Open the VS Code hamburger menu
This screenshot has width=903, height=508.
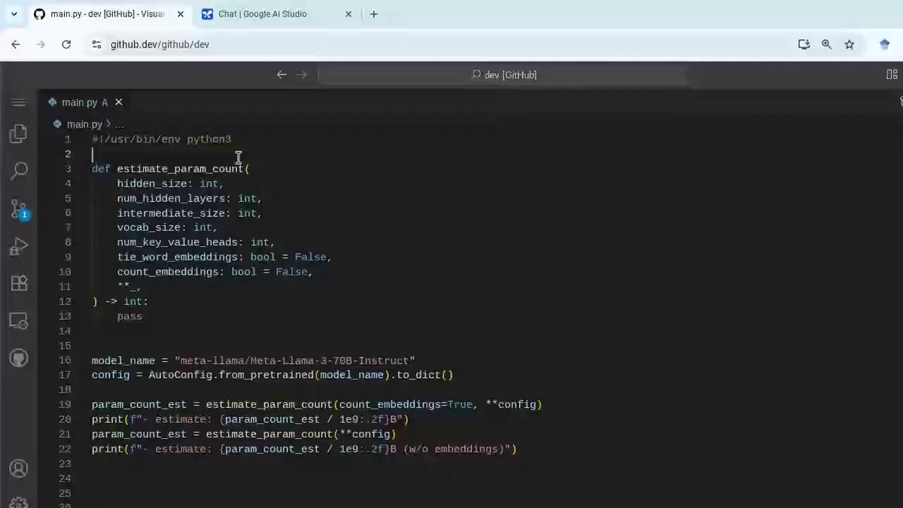[19, 102]
